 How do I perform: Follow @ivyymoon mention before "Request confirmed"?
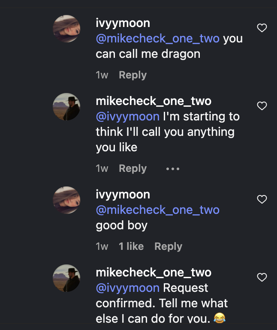[128, 288]
